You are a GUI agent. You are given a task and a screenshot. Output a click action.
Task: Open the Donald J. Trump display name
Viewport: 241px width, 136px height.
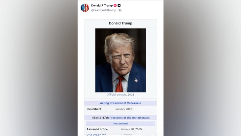(x=102, y=6)
